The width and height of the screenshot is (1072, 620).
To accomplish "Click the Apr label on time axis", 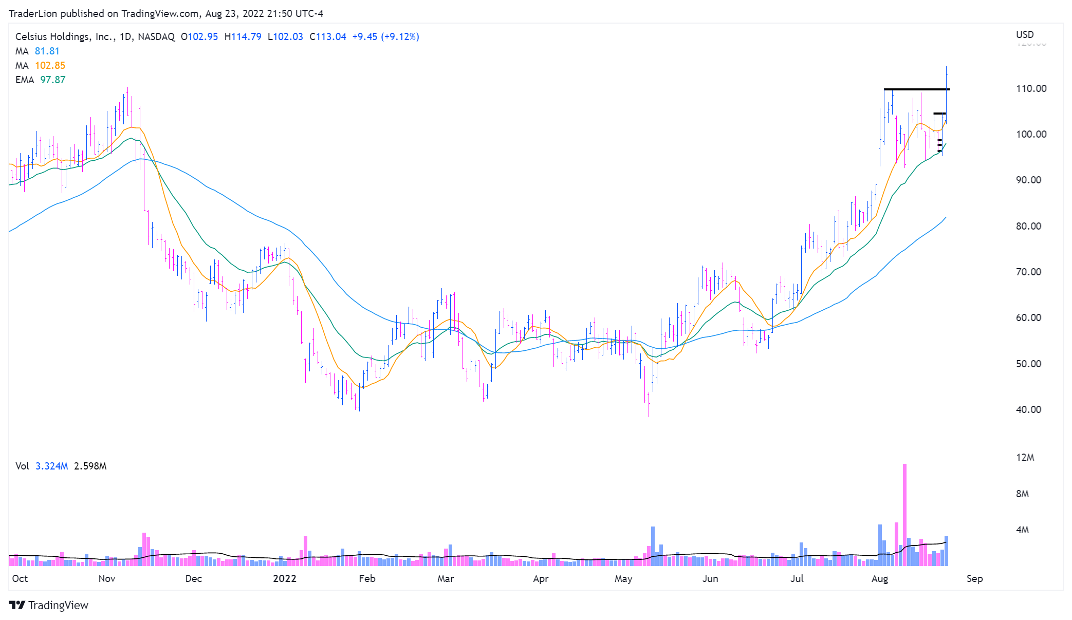I will point(541,578).
